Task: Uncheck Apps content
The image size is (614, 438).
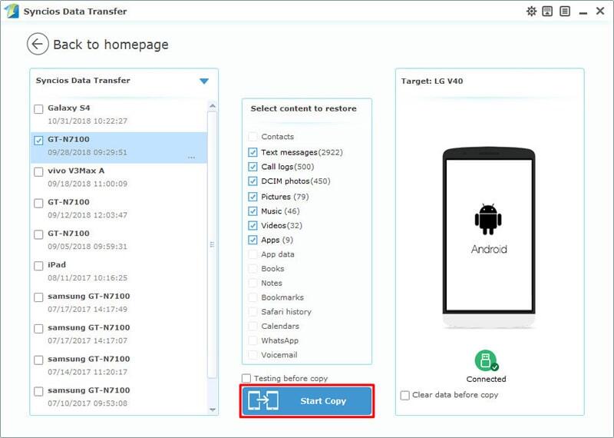Action: (x=253, y=240)
